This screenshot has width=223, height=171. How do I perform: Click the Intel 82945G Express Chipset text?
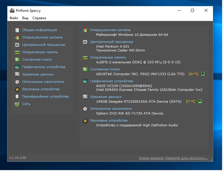tap(149, 90)
